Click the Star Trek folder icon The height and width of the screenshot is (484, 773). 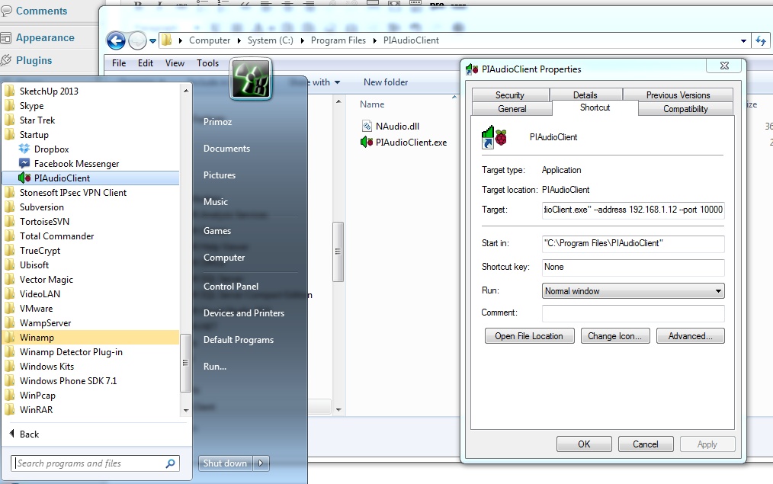coord(9,120)
